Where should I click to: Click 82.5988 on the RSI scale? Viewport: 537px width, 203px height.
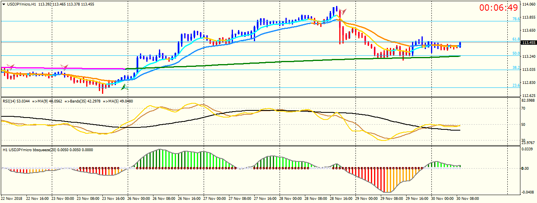tap(529, 101)
